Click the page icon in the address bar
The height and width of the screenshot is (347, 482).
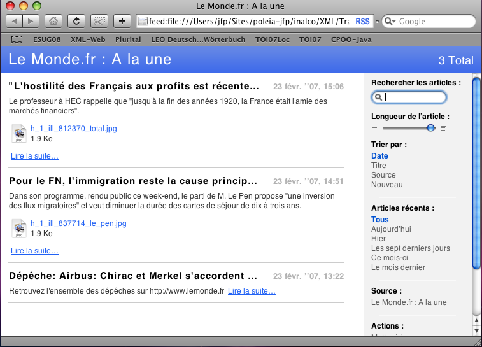tap(143, 22)
